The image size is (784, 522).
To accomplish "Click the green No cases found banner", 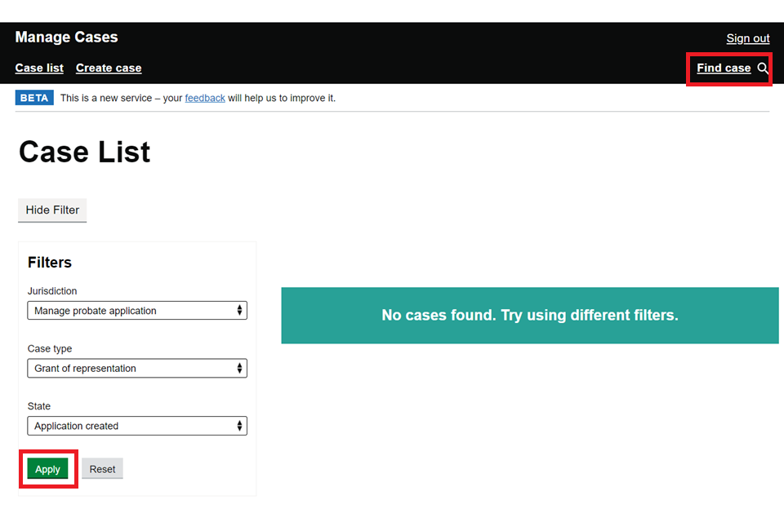I will pyautogui.click(x=530, y=315).
